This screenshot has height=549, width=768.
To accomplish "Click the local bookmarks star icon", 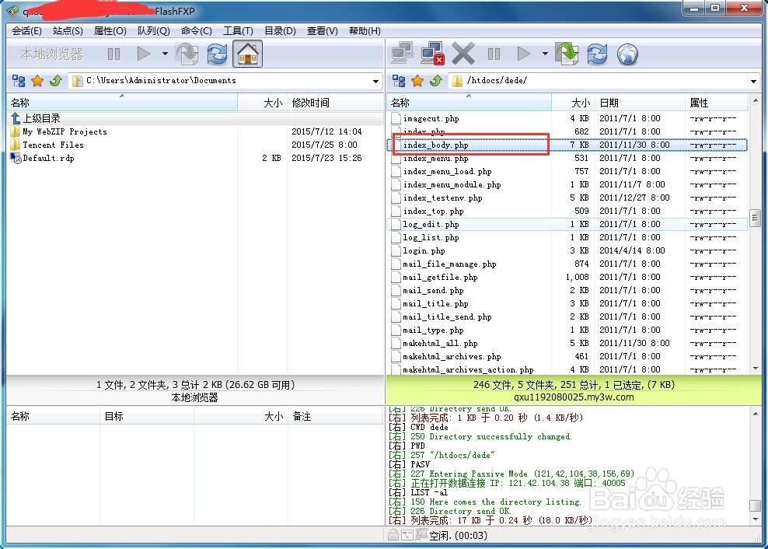I will point(37,81).
